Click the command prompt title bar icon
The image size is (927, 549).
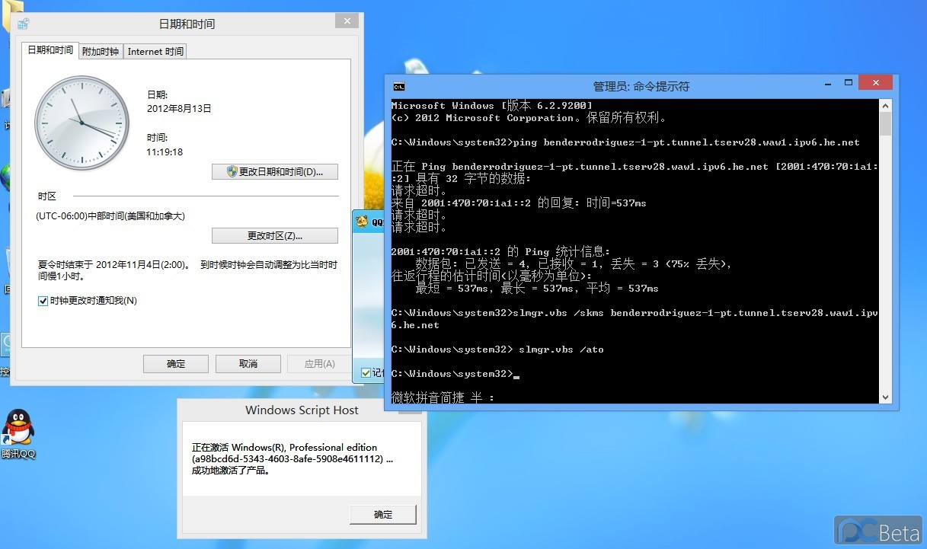pyautogui.click(x=398, y=87)
